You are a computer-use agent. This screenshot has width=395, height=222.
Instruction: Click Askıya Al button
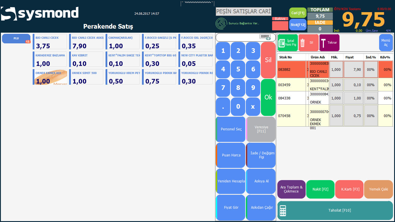pyautogui.click(x=261, y=181)
